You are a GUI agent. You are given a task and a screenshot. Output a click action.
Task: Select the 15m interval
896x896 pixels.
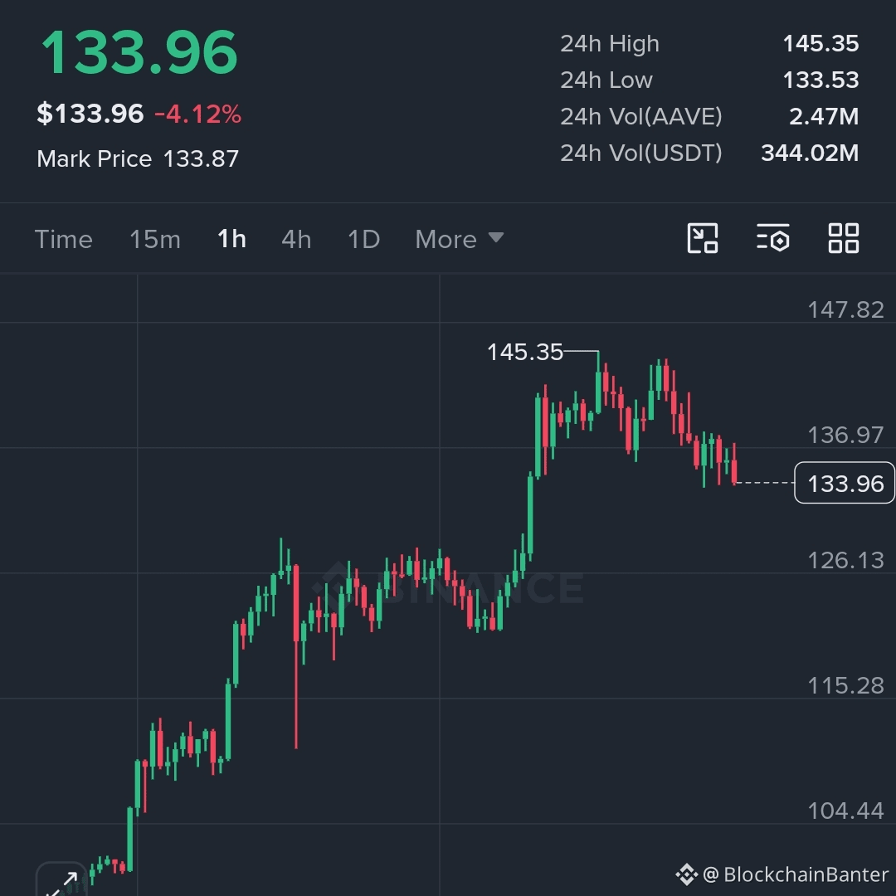[x=155, y=240]
